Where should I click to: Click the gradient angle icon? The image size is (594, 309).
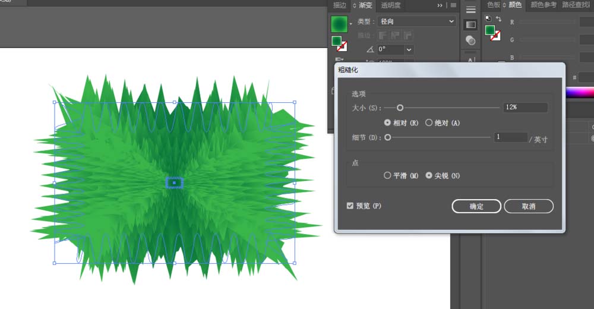click(370, 49)
